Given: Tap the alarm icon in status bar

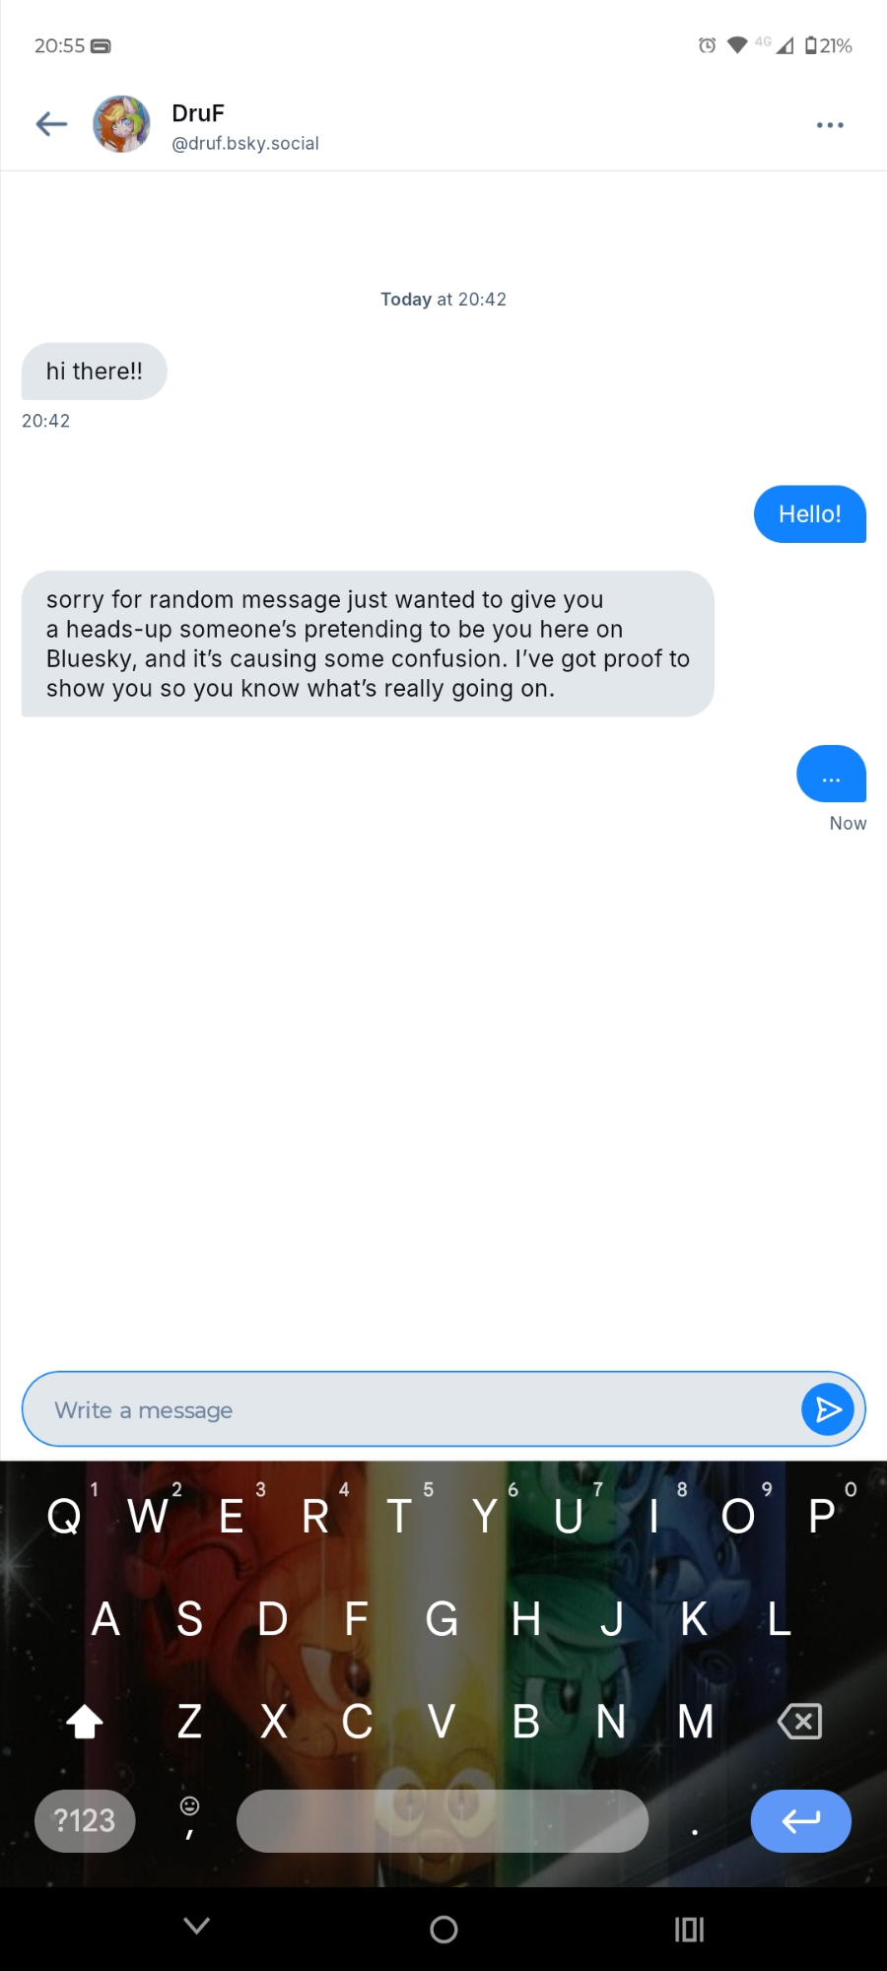Looking at the screenshot, I should [x=707, y=45].
